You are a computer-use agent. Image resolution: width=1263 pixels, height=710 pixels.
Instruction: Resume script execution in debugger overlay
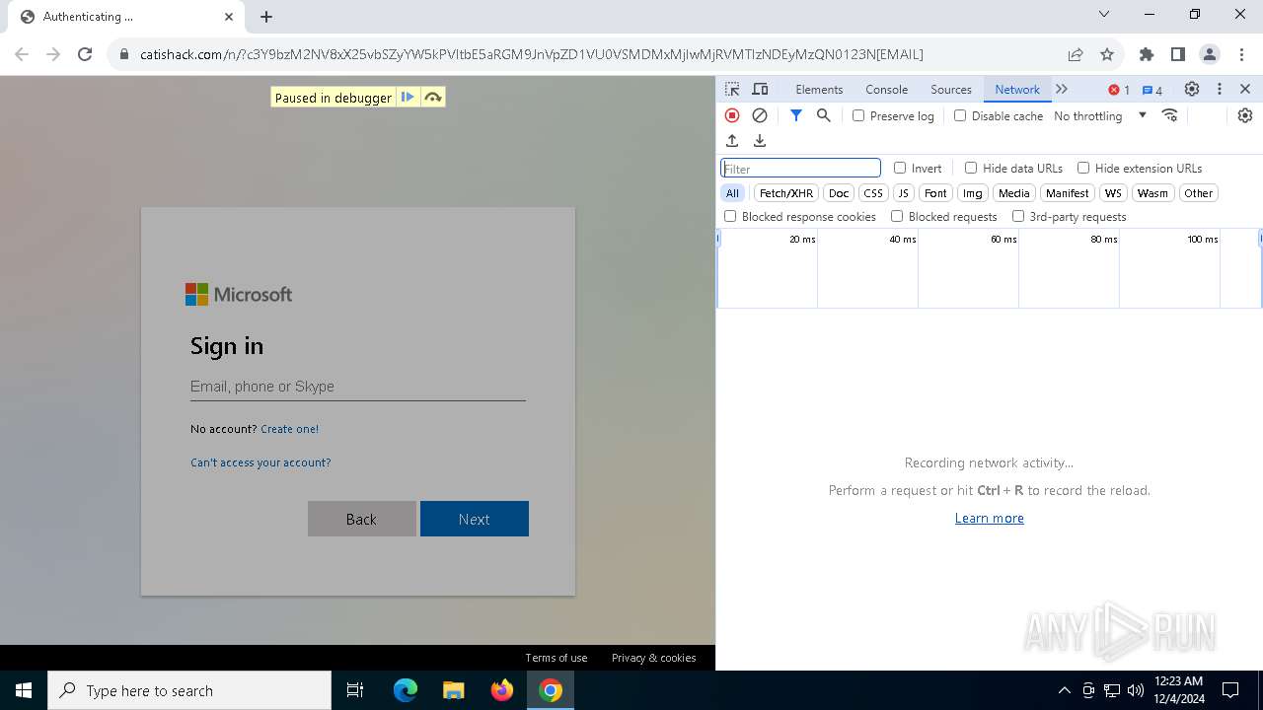click(x=408, y=97)
